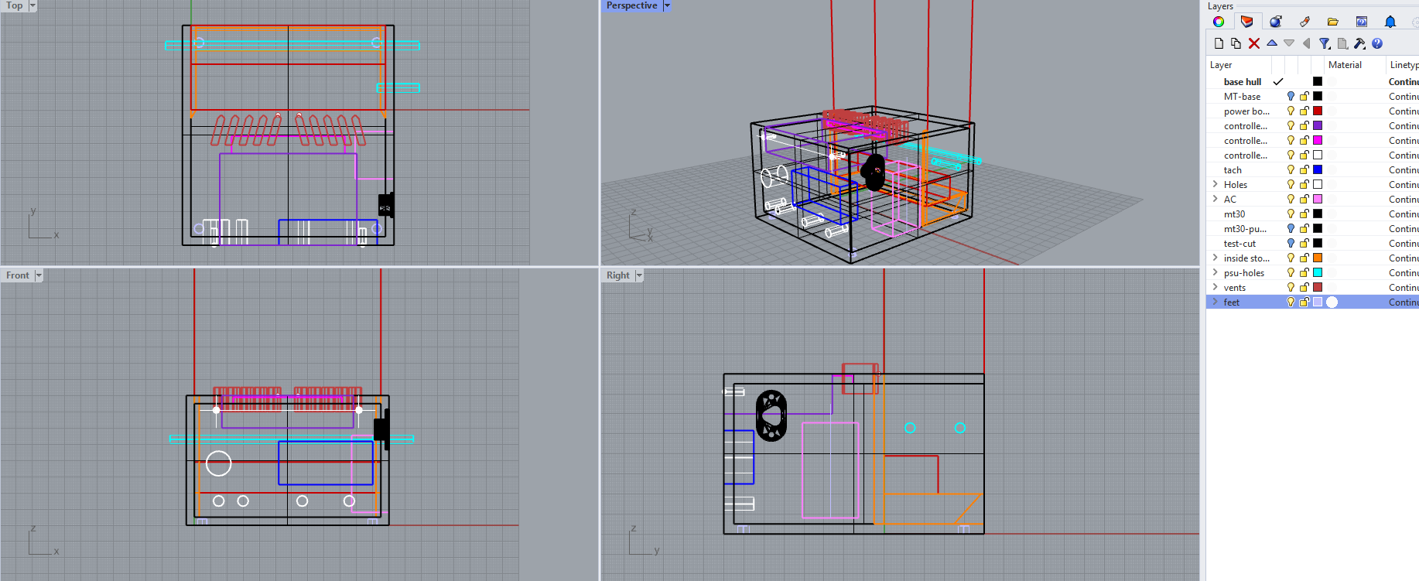The height and width of the screenshot is (581, 1419).
Task: Open the layer Filter funnel icon
Action: [1325, 43]
